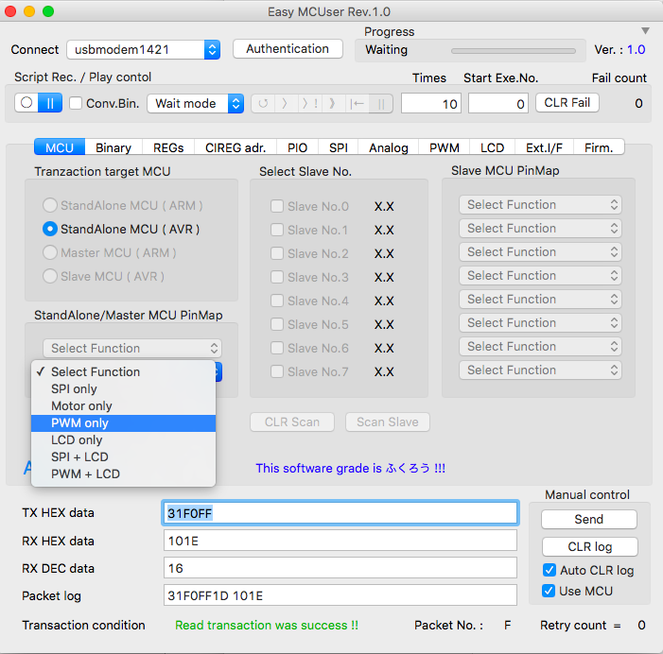The image size is (663, 654).
Task: Select StandAlone MCU ( ARM ) radio button
Action: click(x=50, y=205)
